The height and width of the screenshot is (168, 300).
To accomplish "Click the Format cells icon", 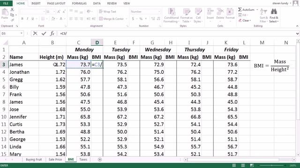I will tap(230, 12).
